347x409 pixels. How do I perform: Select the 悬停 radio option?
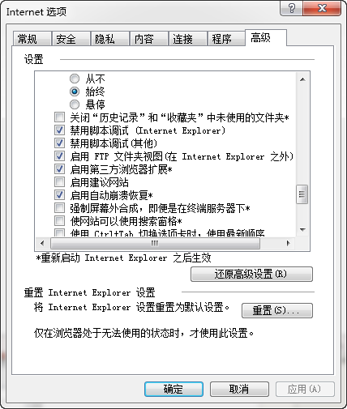(75, 104)
